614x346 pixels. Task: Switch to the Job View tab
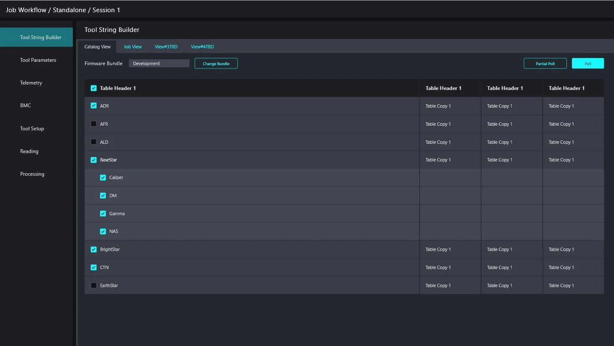[x=132, y=47]
